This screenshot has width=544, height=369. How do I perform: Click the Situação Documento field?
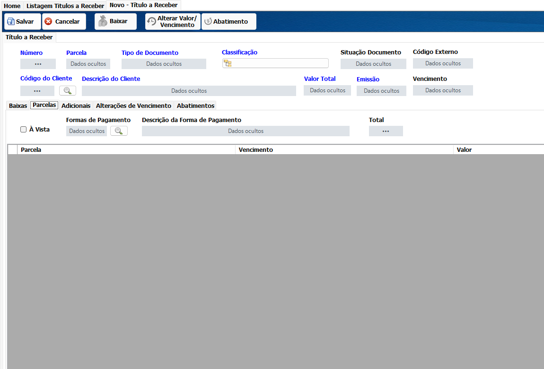[373, 64]
